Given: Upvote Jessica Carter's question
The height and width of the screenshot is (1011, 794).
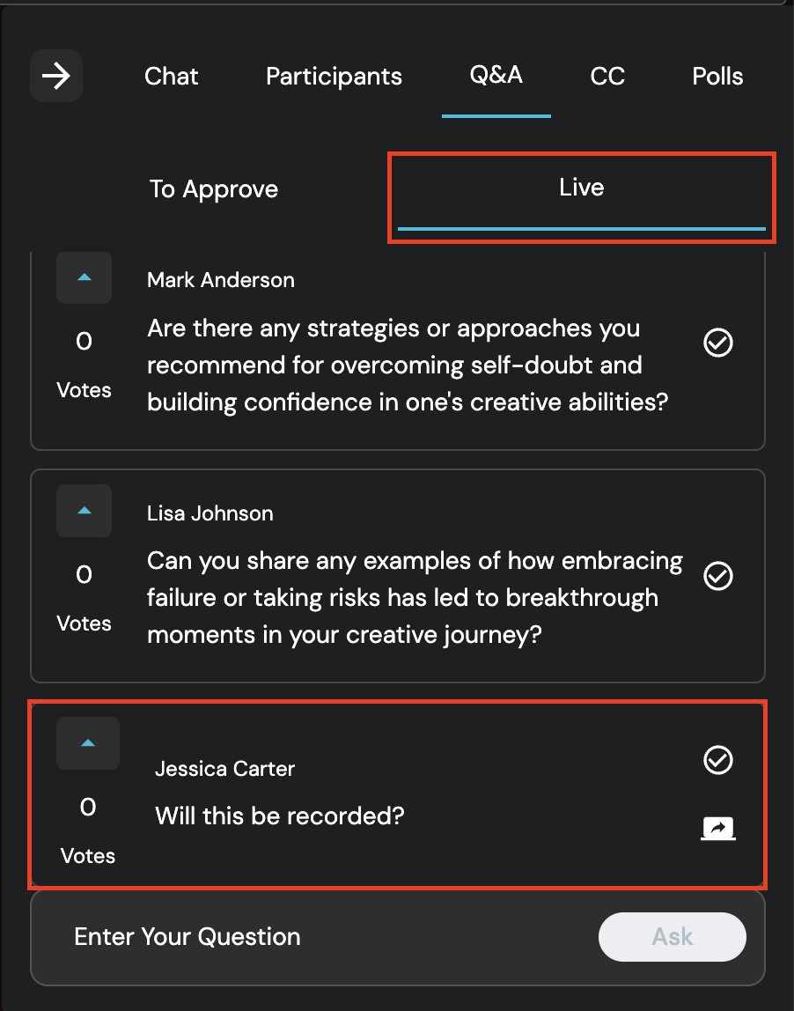Looking at the screenshot, I should pyautogui.click(x=87, y=743).
